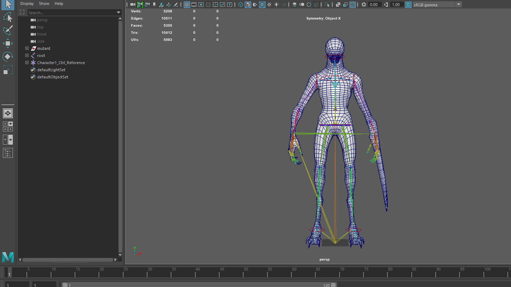This screenshot has width=511, height=287.
Task: Toggle Field Chart display
Action: [x=215, y=5]
